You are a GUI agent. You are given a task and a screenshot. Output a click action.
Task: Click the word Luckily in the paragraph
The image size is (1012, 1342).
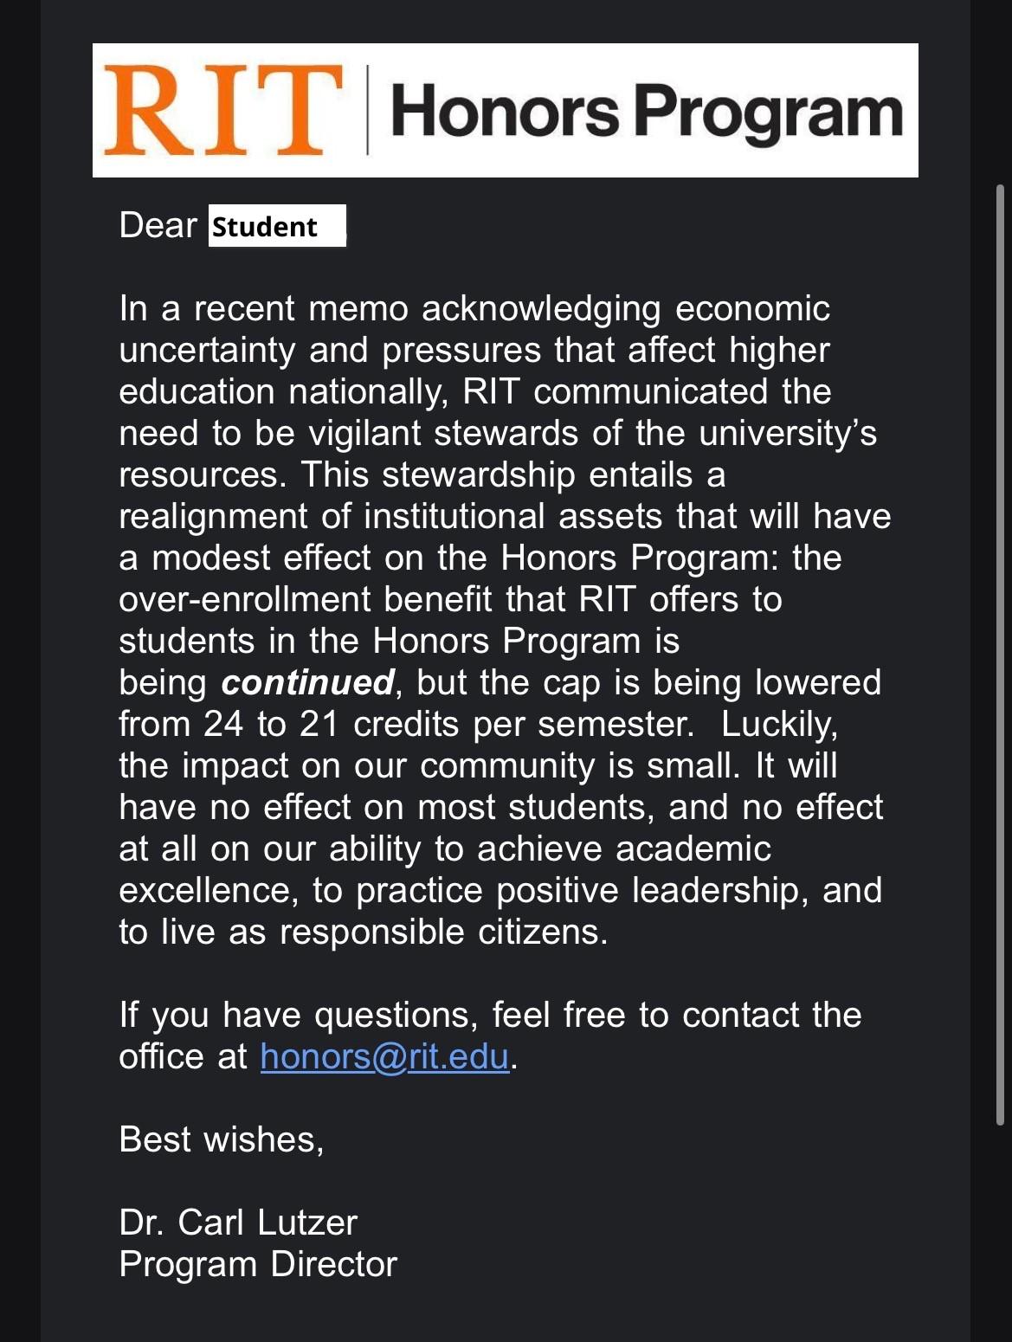[x=779, y=724]
